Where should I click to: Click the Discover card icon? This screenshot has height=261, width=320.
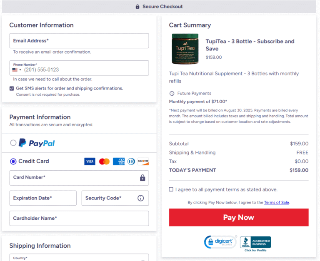[x=143, y=162]
